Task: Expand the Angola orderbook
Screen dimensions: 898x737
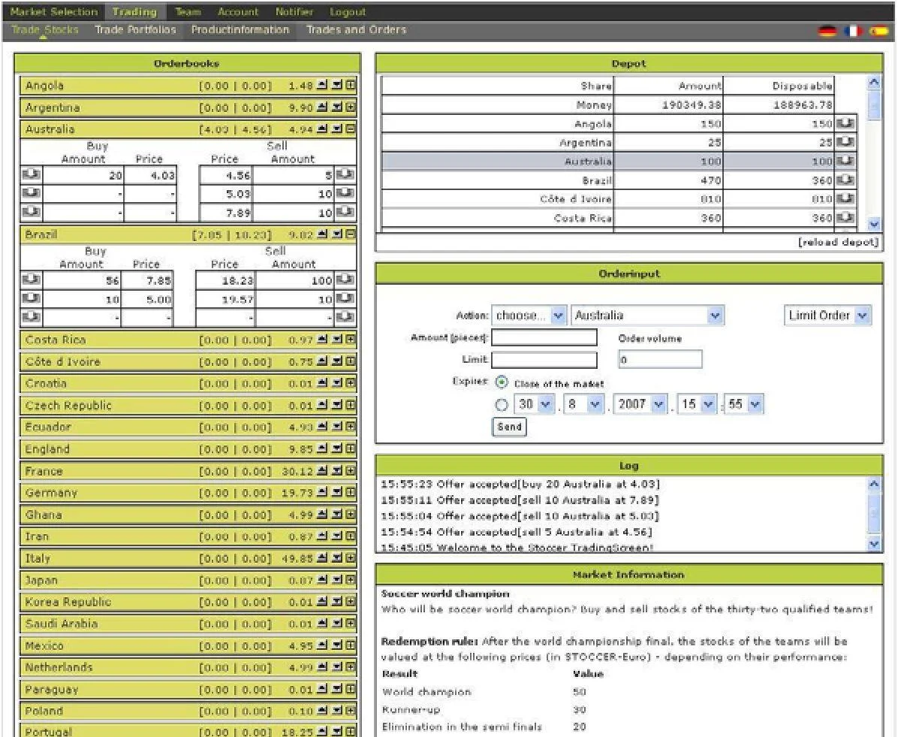Action: (351, 86)
